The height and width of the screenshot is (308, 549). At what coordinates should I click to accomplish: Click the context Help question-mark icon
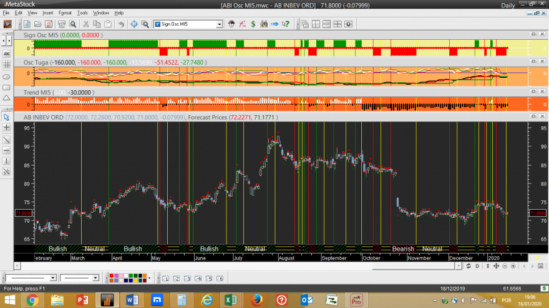286,24
